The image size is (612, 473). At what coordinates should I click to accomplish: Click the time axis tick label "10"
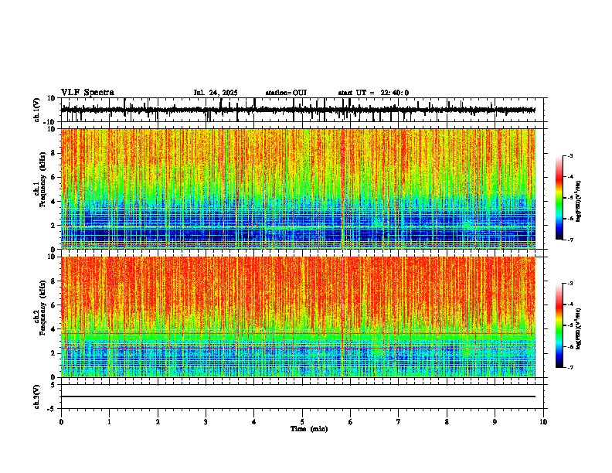point(543,422)
